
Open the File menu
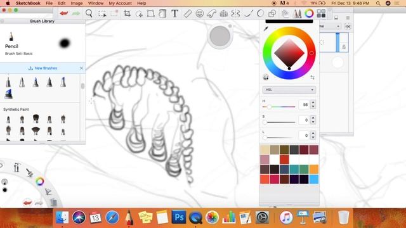[x=49, y=3]
